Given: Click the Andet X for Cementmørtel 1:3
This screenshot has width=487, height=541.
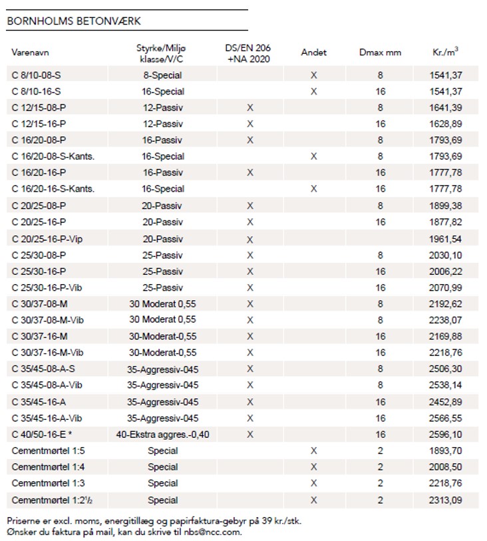Looking at the screenshot, I should [313, 483].
